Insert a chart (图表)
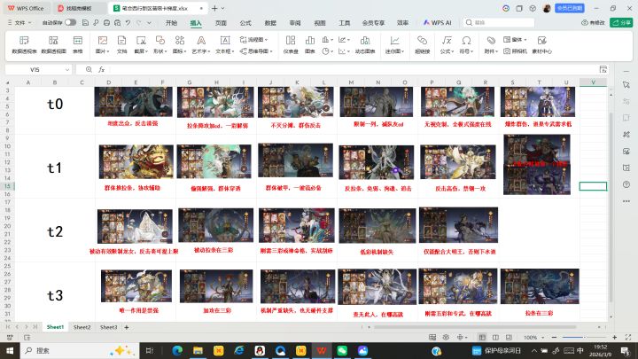638x359 pixels. coord(310,45)
